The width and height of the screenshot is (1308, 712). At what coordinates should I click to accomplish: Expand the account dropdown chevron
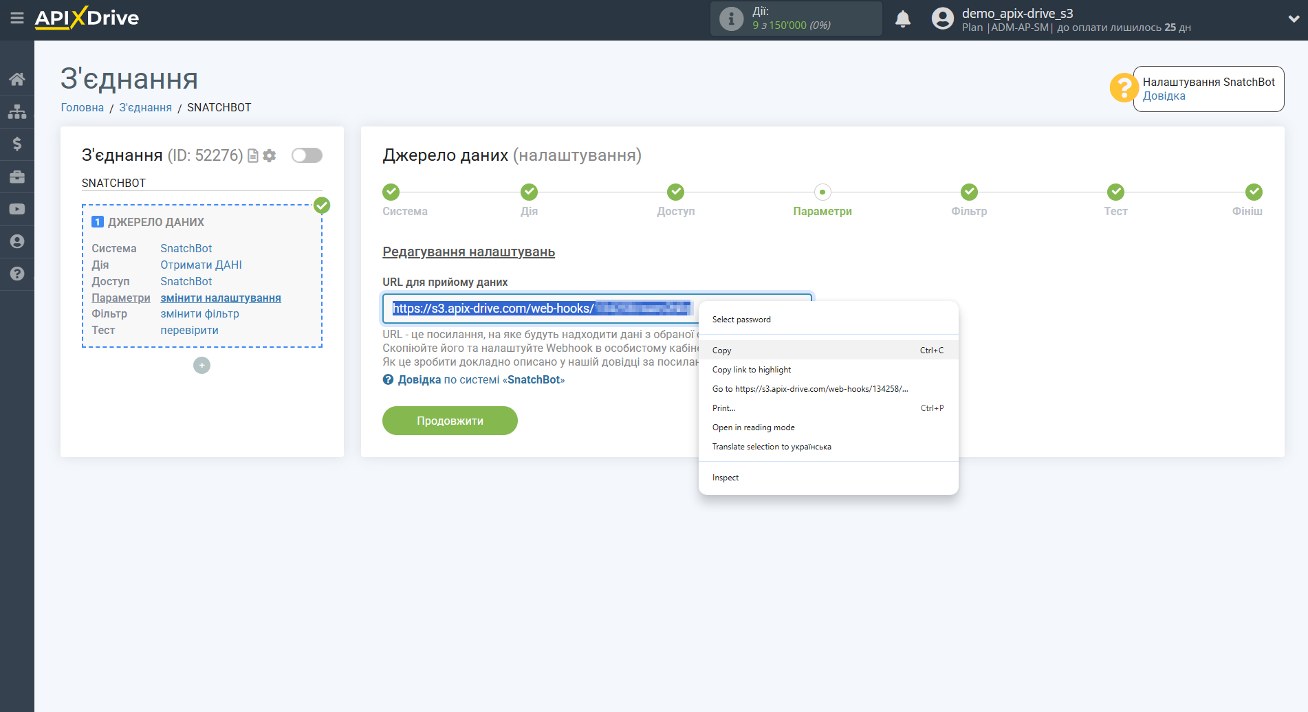pyautogui.click(x=1293, y=19)
